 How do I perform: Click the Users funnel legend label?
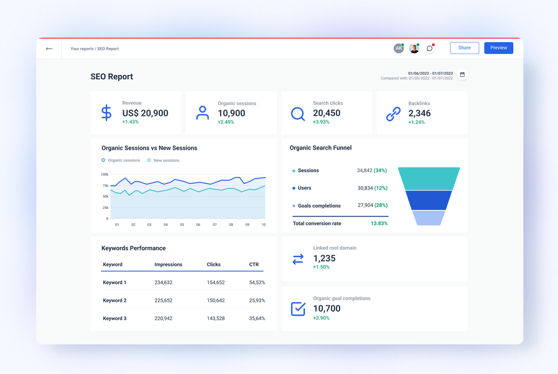[304, 188]
